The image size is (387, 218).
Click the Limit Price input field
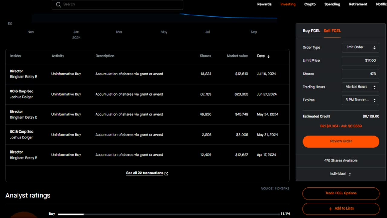click(x=360, y=61)
